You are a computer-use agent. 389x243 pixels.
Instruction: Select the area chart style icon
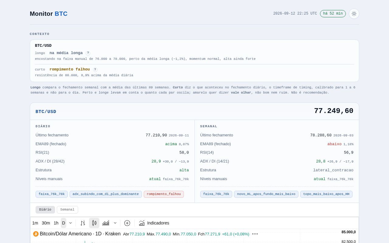pyautogui.click(x=106, y=223)
